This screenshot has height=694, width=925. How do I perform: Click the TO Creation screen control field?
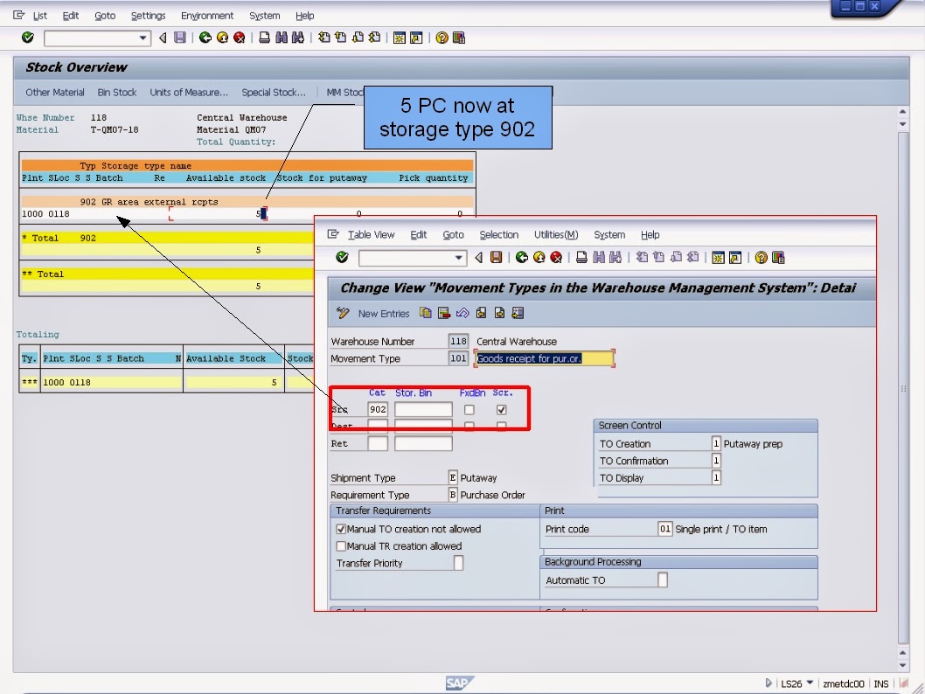(715, 443)
